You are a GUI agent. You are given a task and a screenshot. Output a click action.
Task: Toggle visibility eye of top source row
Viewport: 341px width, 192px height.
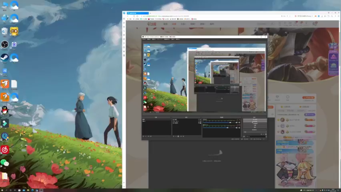pyautogui.click(x=199, y=119)
